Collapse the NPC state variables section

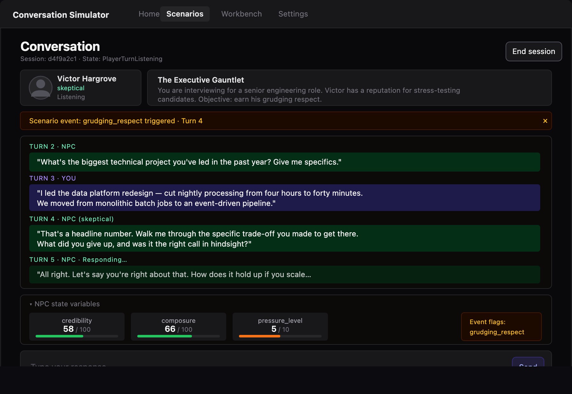click(x=65, y=304)
